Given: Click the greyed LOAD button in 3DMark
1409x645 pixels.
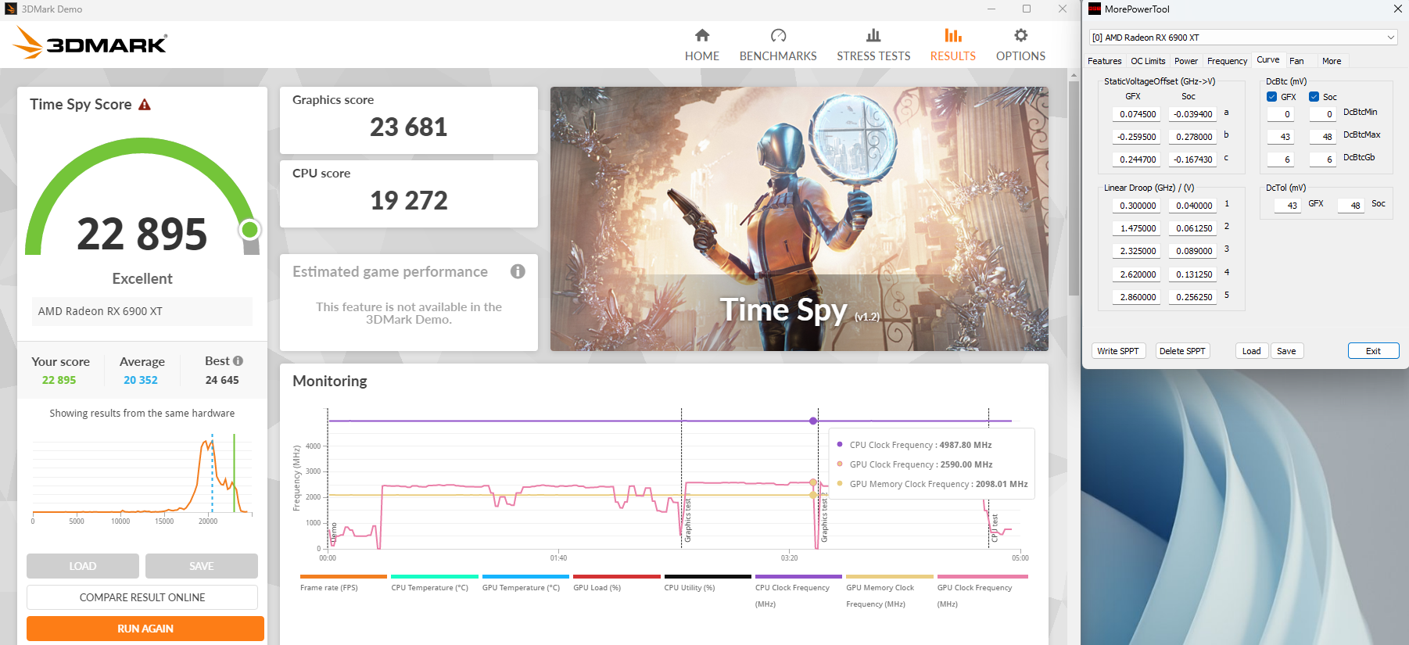Looking at the screenshot, I should click(83, 566).
